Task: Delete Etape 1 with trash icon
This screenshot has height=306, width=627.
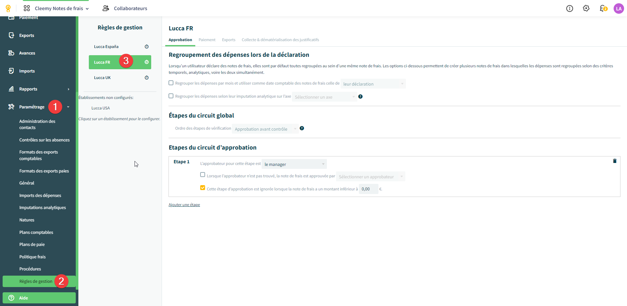Action: point(615,161)
